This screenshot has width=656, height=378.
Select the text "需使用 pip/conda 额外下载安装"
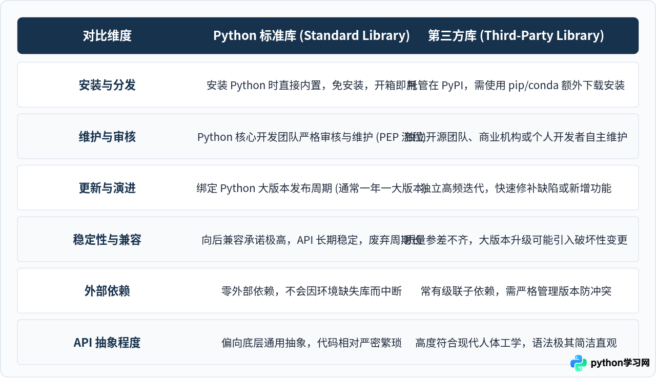[x=549, y=86]
